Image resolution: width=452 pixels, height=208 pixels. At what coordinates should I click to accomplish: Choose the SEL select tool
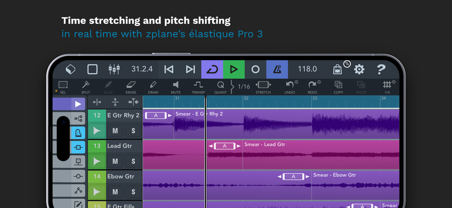pos(63,88)
